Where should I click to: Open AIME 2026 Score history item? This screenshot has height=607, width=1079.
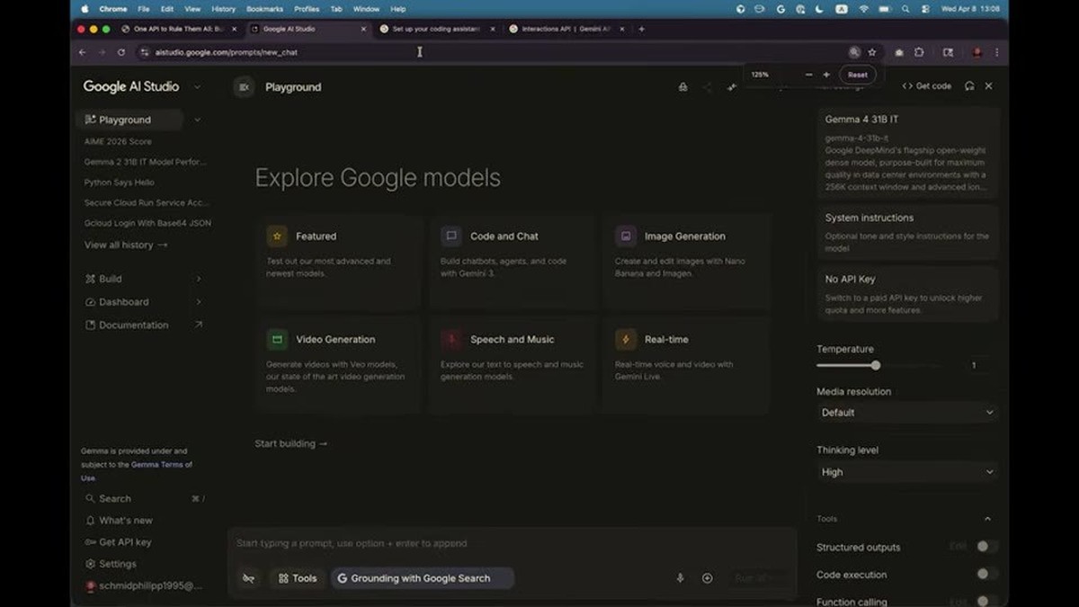click(x=118, y=141)
